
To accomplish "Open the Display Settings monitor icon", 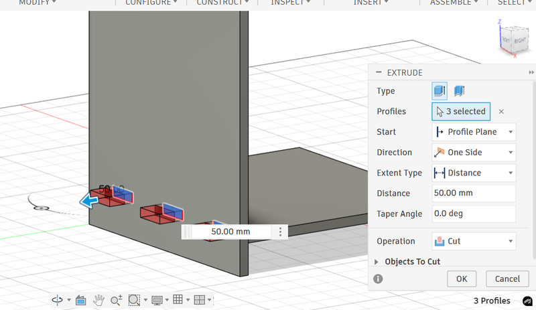I will click(x=157, y=301).
